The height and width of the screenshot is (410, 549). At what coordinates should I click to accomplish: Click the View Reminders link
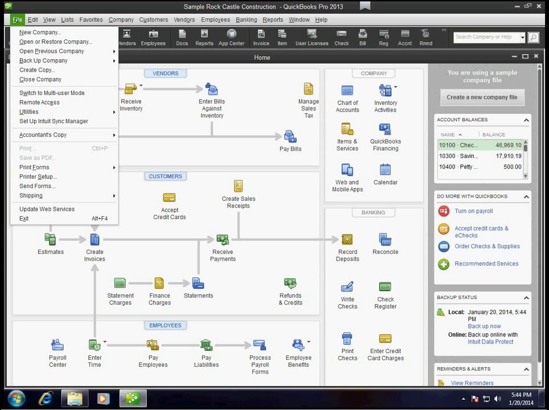[x=472, y=383]
